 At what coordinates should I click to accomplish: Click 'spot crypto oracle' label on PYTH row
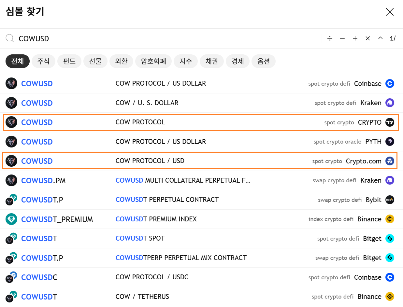point(338,142)
